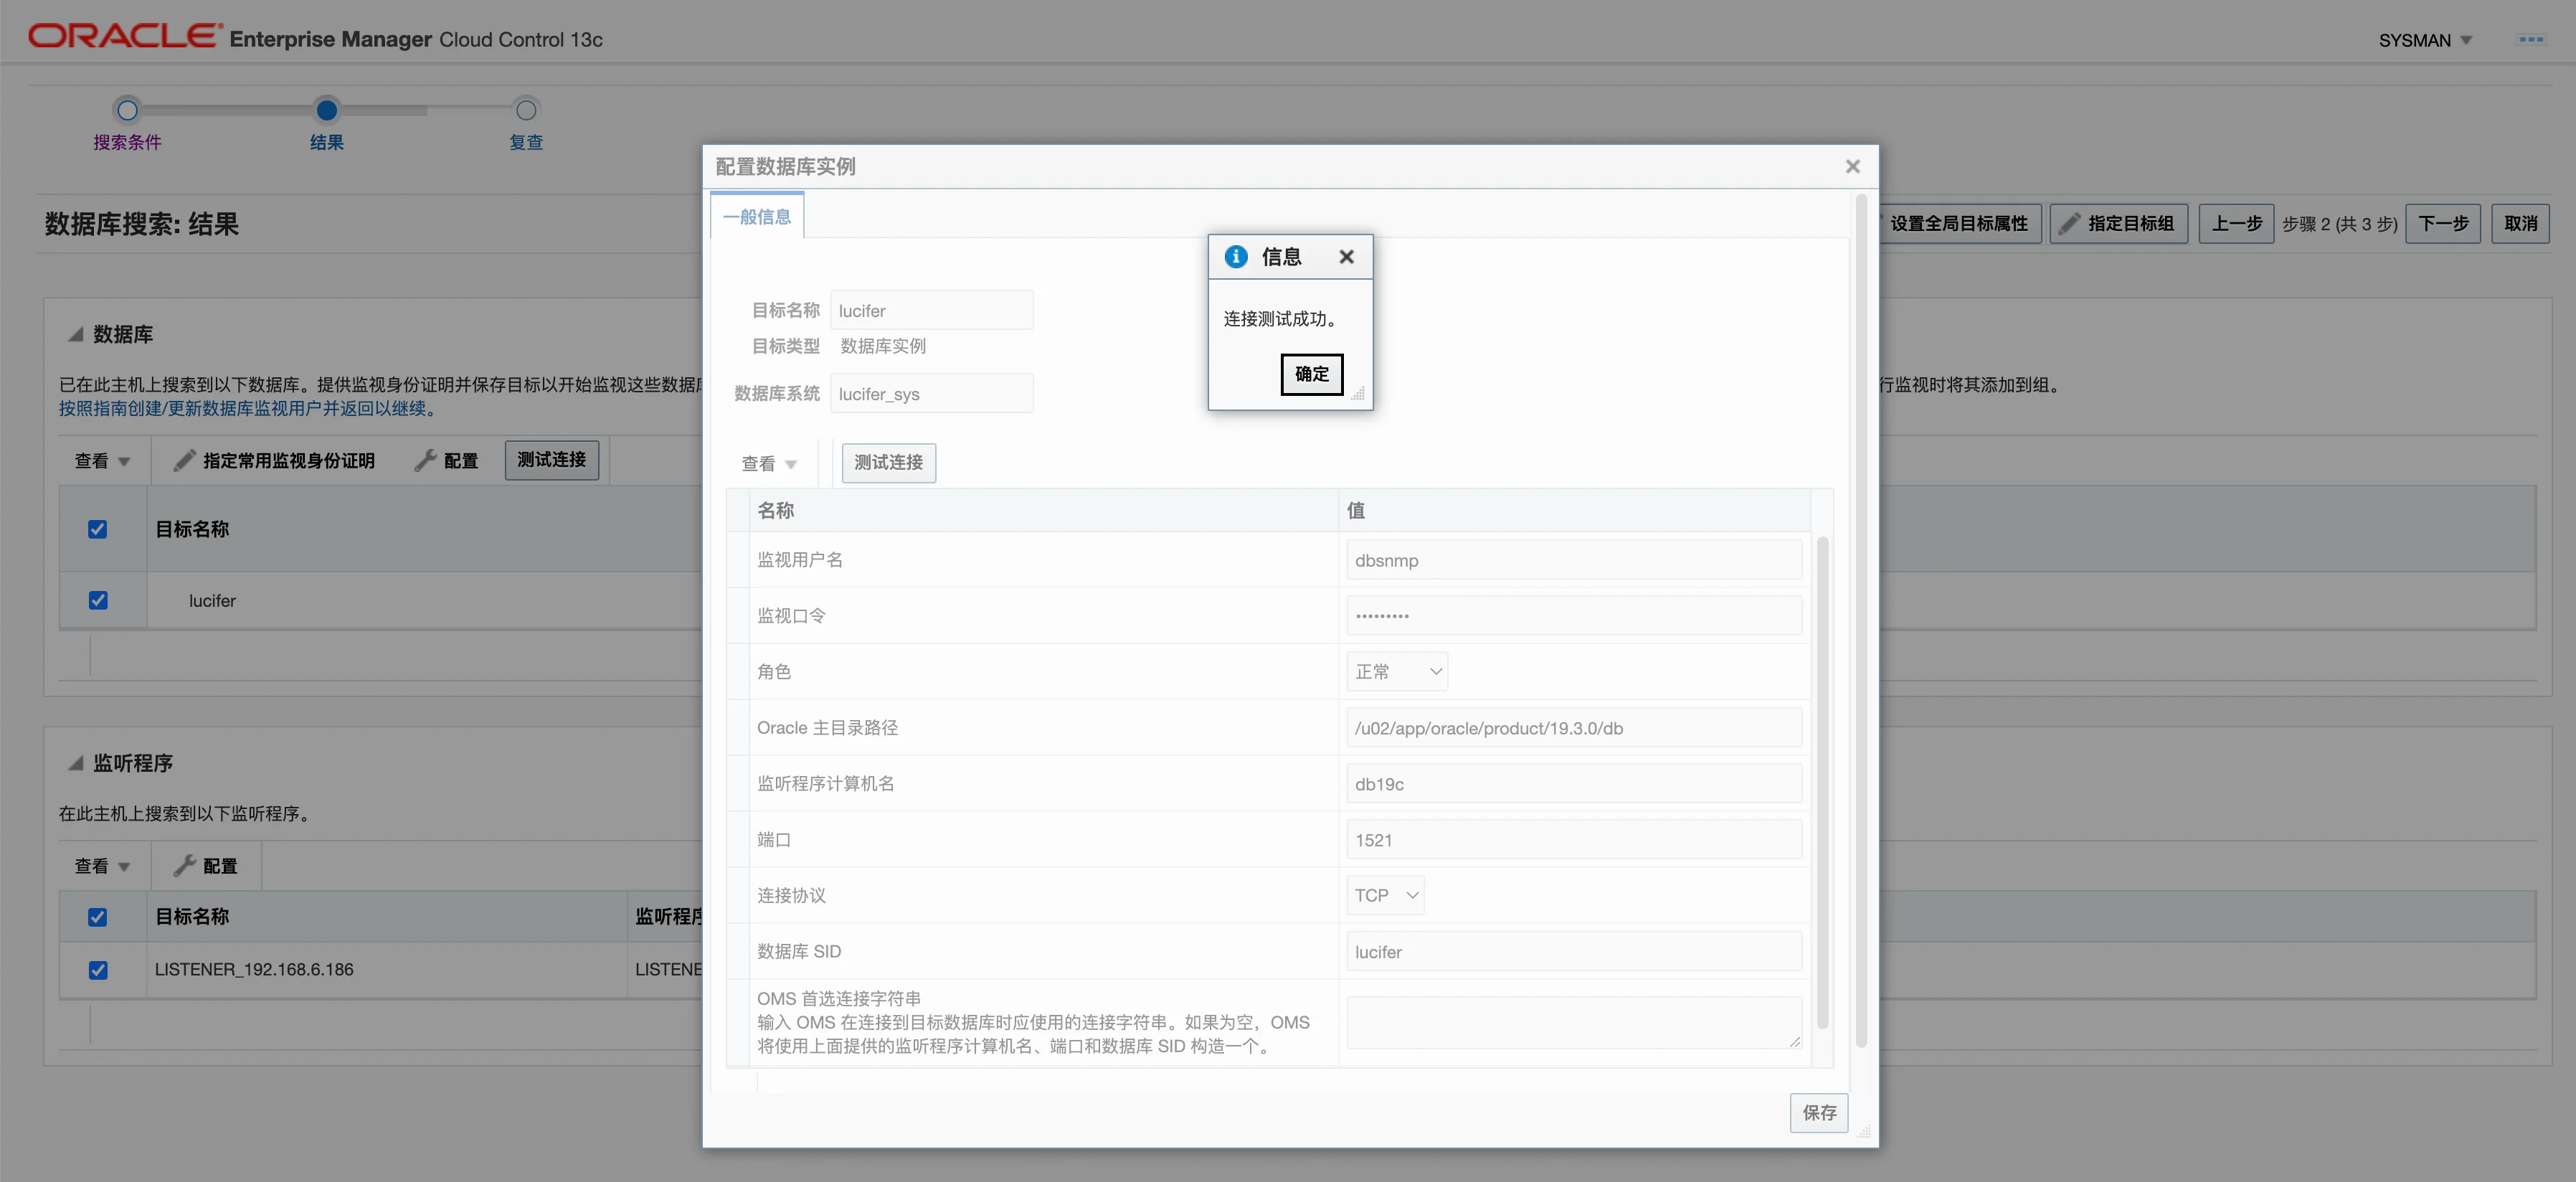This screenshot has width=2576, height=1182.
Task: Uncheck the lucifer database row checkbox
Action: tap(98, 600)
